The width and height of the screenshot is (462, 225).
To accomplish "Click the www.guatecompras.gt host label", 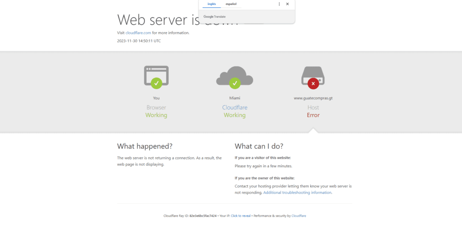I will (x=313, y=98).
